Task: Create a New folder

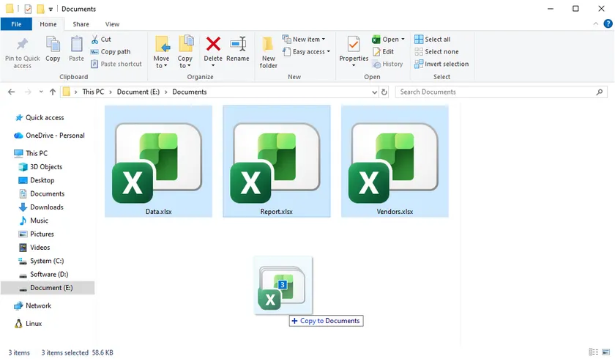Action: [268, 52]
